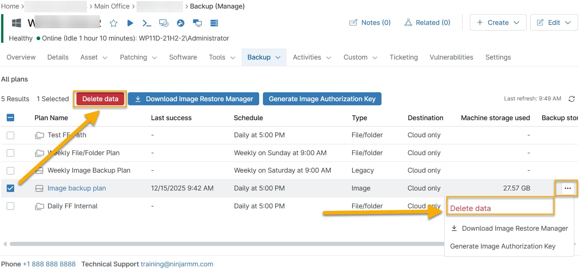Expand the Create dropdown
This screenshot has height=269, width=581.
pos(498,23)
